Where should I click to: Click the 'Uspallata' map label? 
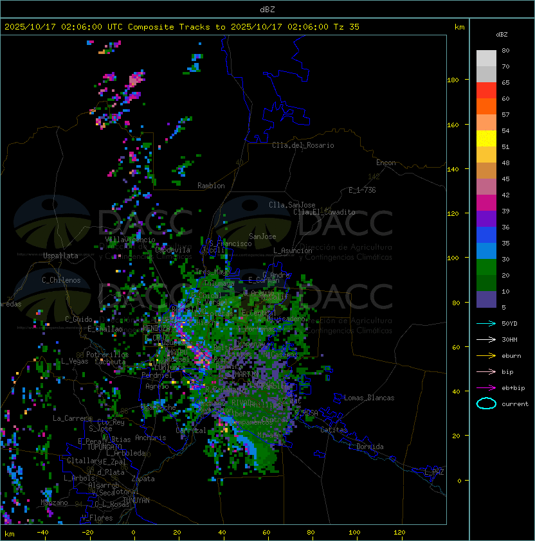pos(60,256)
